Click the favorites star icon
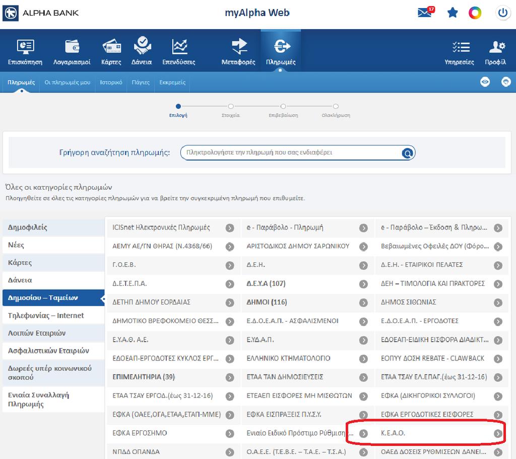 click(x=453, y=13)
